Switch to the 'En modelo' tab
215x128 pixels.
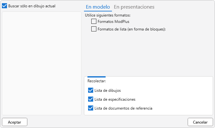(x=98, y=7)
